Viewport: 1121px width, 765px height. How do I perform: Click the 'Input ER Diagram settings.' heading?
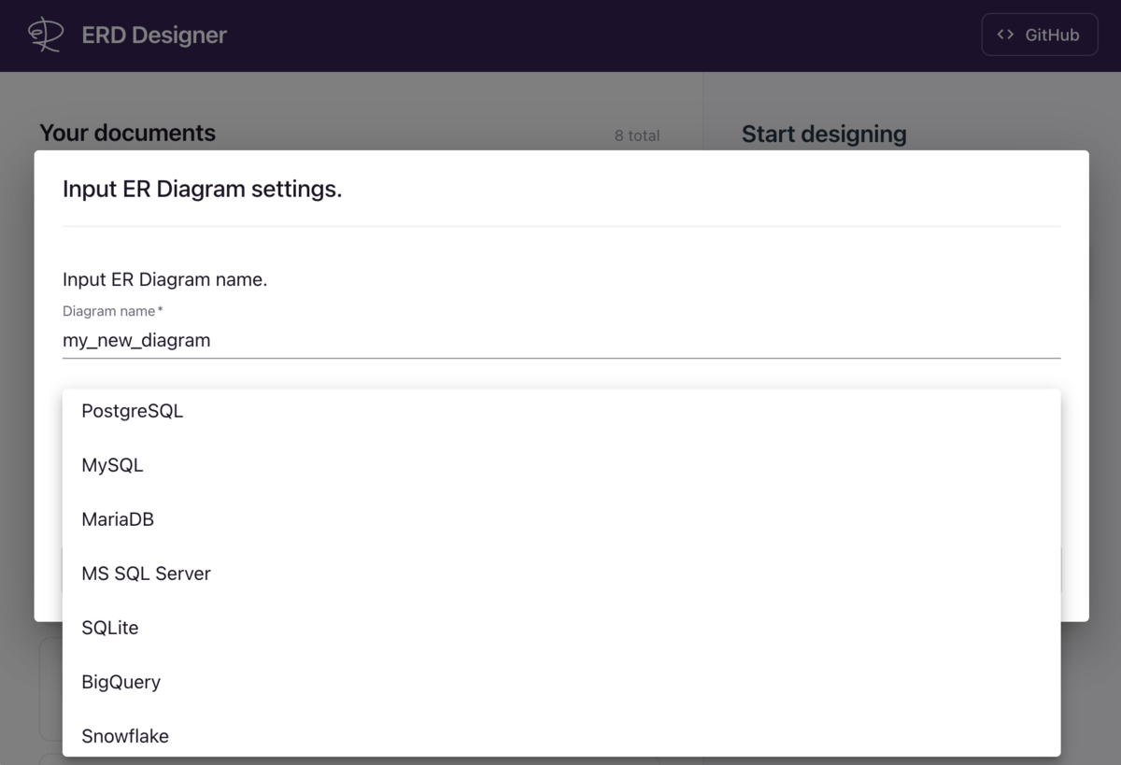pos(203,189)
